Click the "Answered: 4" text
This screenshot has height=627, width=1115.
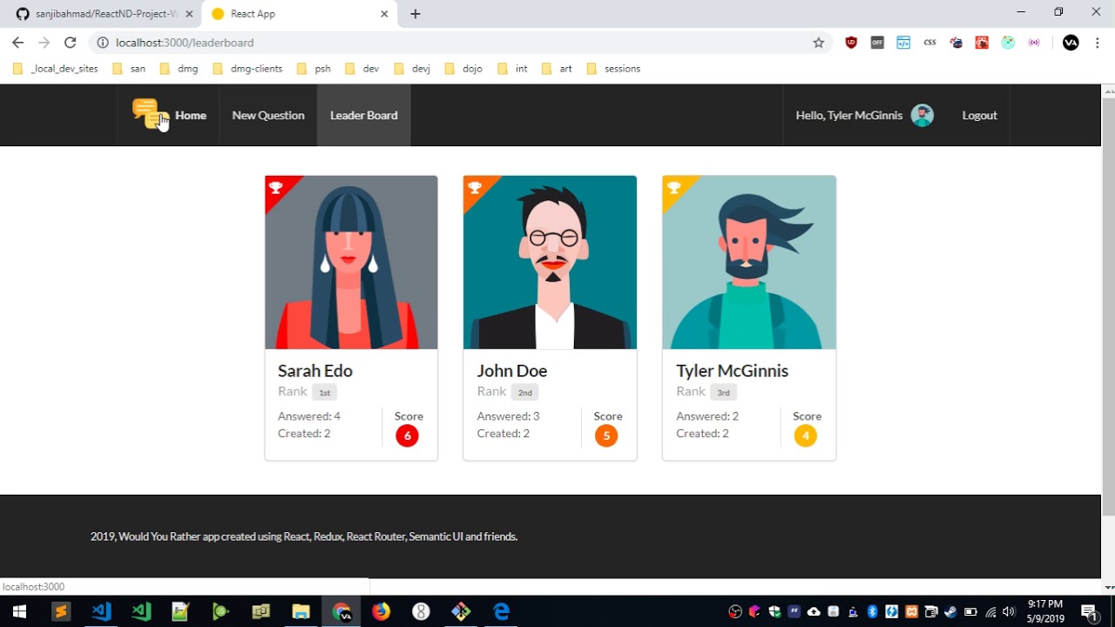point(309,416)
